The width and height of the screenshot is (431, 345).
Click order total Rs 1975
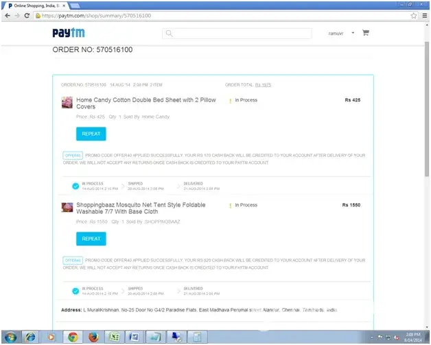click(x=263, y=85)
